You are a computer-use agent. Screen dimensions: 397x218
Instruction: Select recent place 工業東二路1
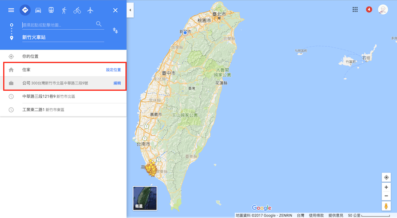click(63, 110)
